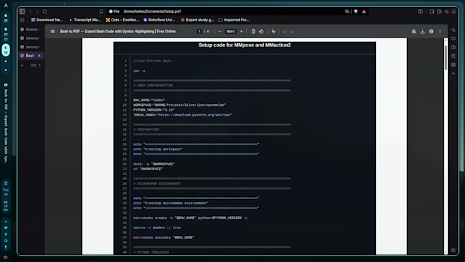The width and height of the screenshot is (465, 262).
Task: Close the Bash tab
Action: [39, 55]
